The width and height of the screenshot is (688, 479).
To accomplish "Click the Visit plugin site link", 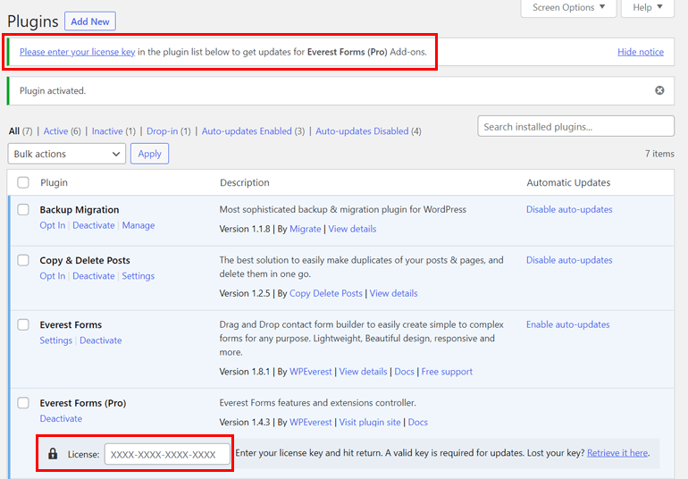I will pos(370,422).
